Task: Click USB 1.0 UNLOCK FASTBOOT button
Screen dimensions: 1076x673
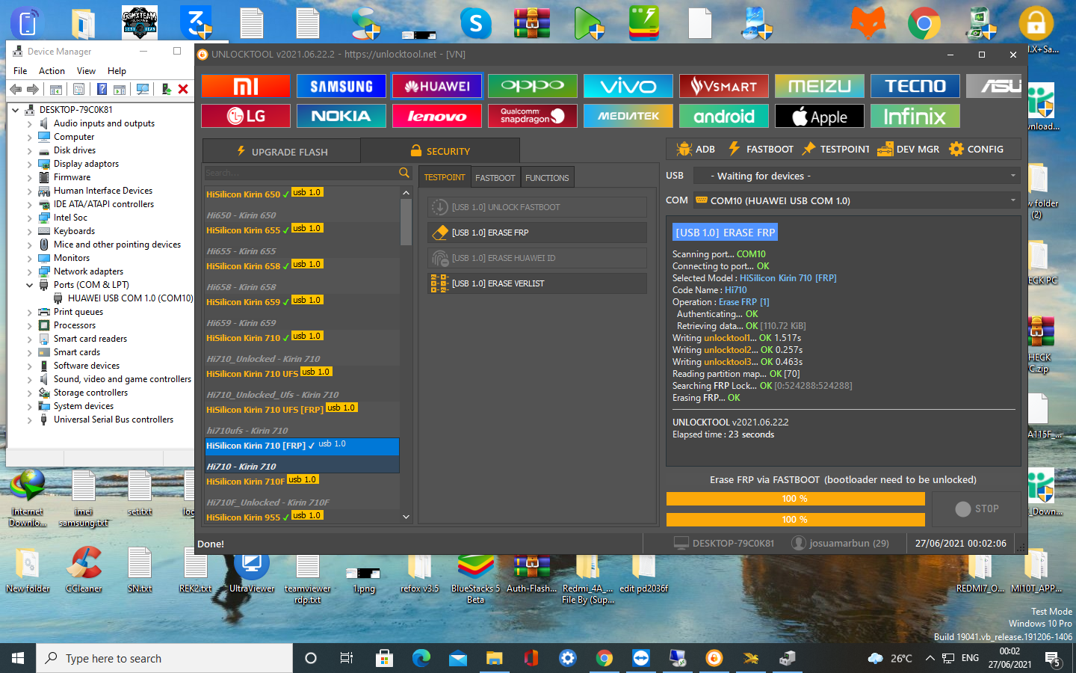Action: coord(537,207)
